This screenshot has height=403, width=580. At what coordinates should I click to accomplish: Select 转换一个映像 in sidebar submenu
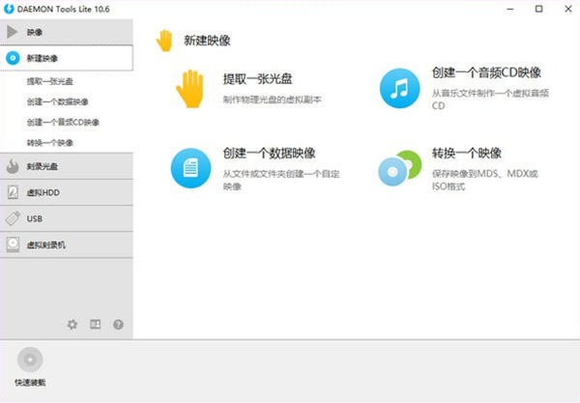click(x=50, y=142)
